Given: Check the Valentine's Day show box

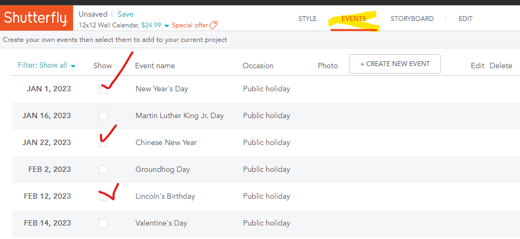Looking at the screenshot, I should tap(103, 223).
